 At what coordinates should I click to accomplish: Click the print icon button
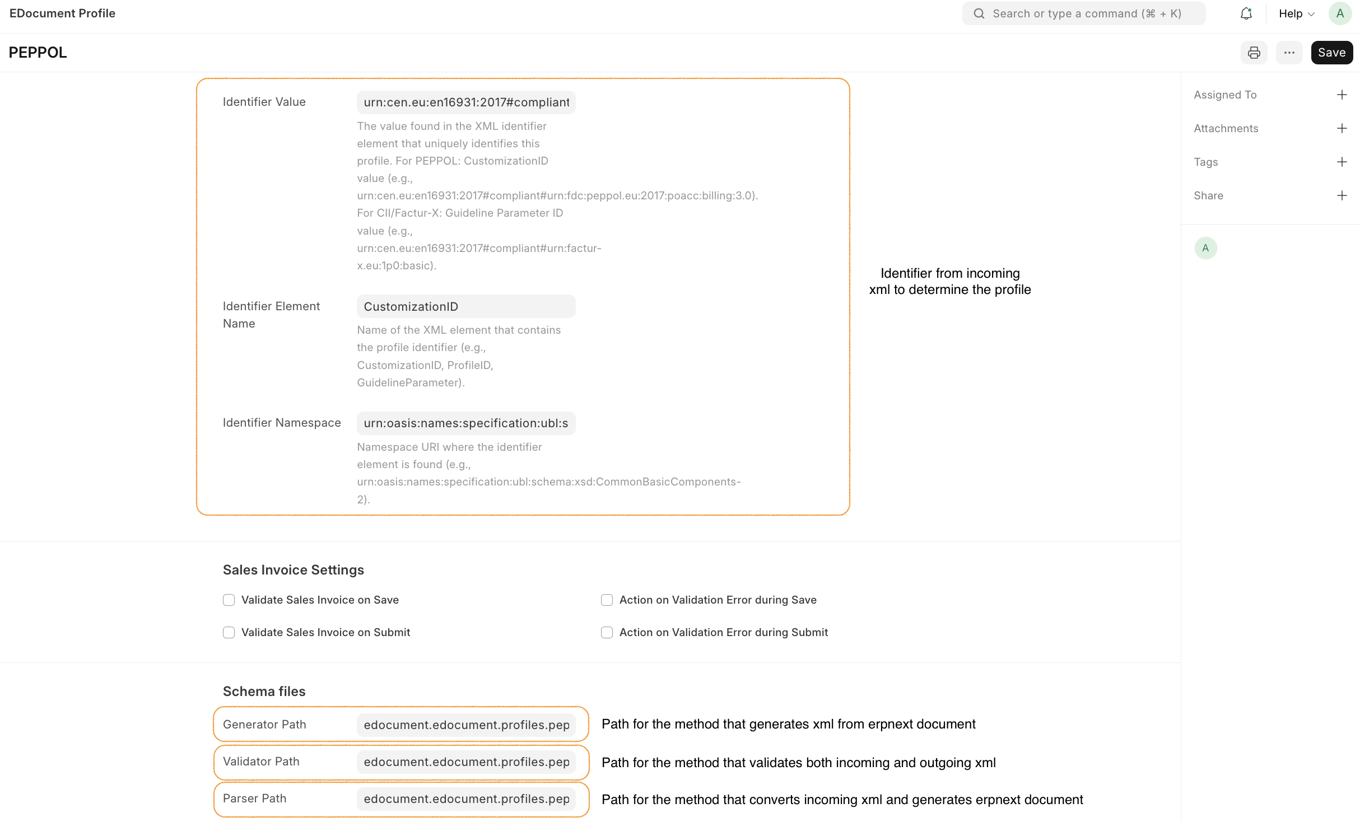tap(1254, 53)
